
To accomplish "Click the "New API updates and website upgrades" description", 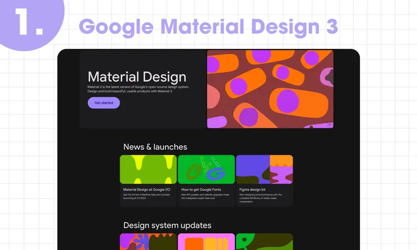I will pyautogui.click(x=205, y=197).
